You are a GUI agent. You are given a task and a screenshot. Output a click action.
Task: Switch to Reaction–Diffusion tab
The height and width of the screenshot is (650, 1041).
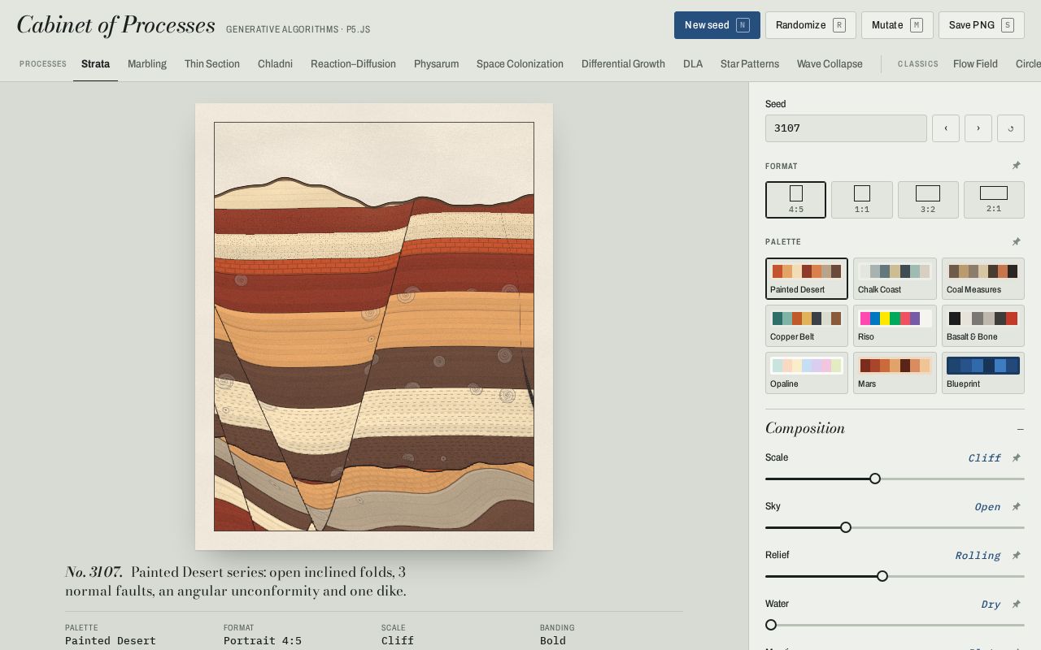pos(353,64)
